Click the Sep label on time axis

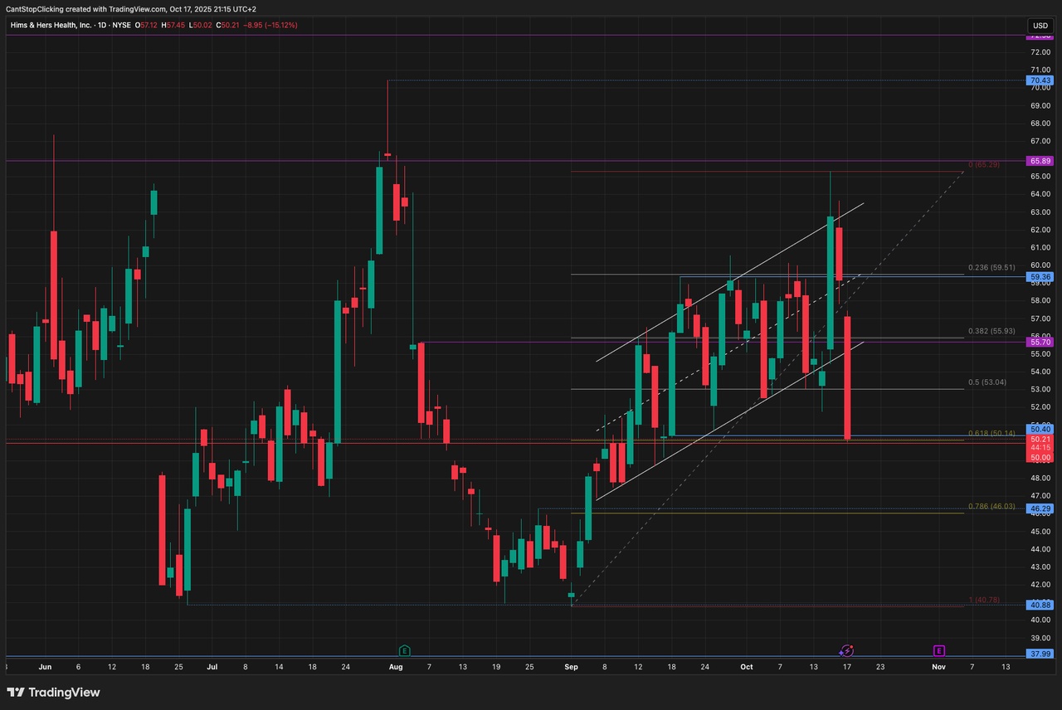(571, 666)
